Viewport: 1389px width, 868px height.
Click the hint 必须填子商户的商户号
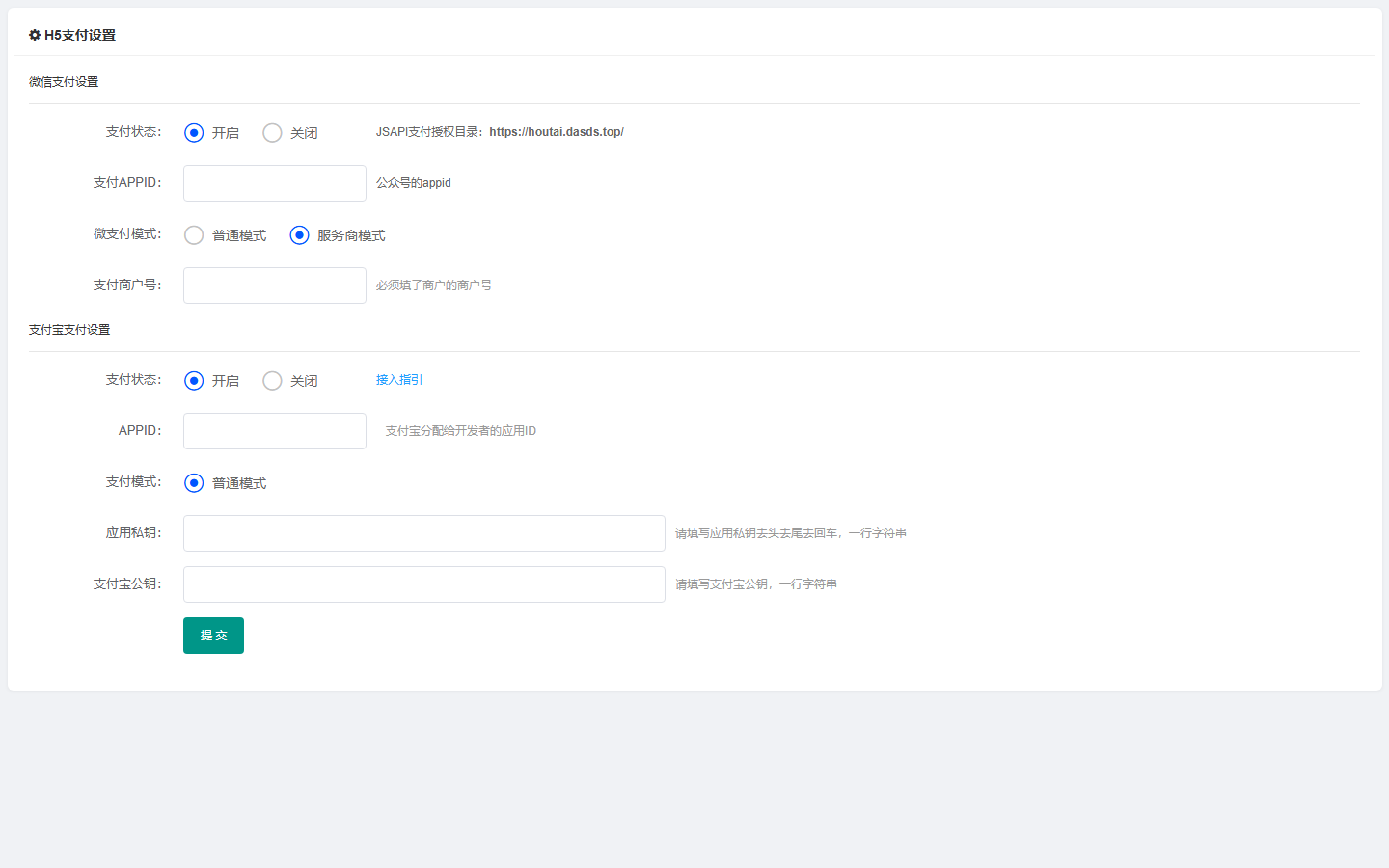pos(434,285)
